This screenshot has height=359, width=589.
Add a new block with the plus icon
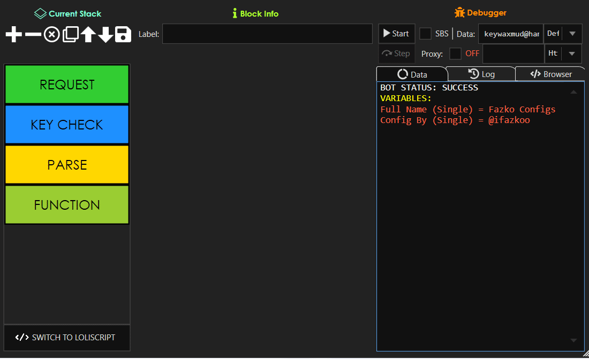(13, 34)
